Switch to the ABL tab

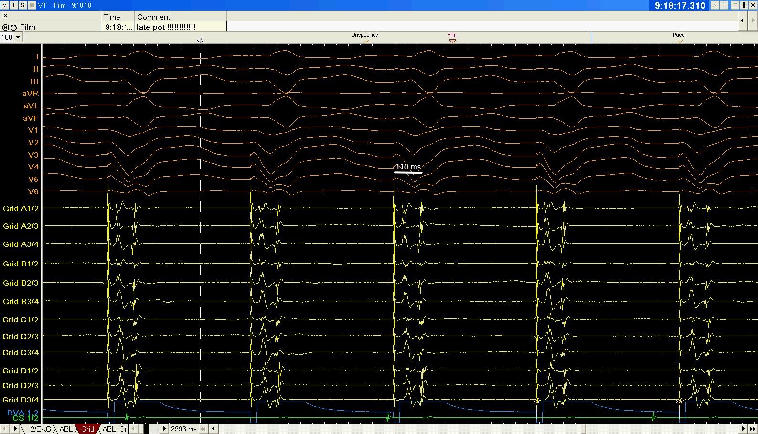point(65,429)
